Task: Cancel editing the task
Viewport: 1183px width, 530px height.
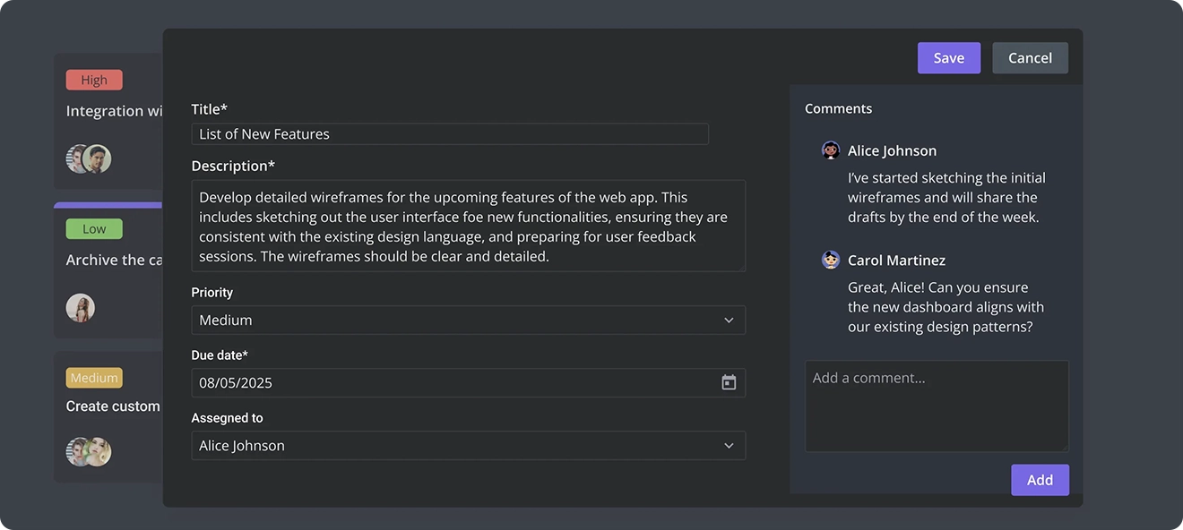Action: [1029, 57]
